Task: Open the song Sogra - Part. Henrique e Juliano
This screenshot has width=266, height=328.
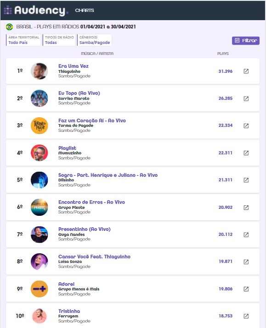Action: [108, 175]
